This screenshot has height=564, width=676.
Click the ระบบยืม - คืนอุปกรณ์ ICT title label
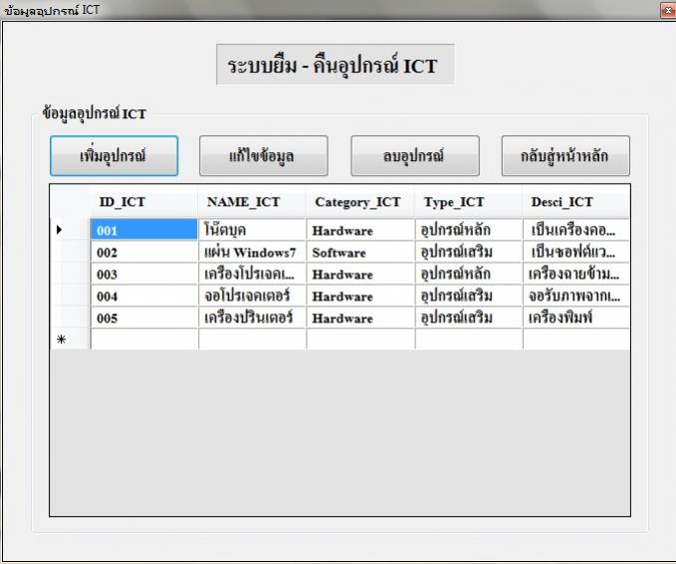pyautogui.click(x=335, y=65)
